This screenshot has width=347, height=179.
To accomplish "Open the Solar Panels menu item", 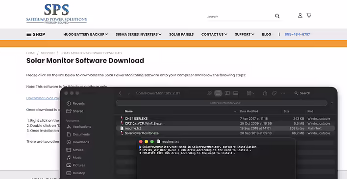I will coord(181,34).
